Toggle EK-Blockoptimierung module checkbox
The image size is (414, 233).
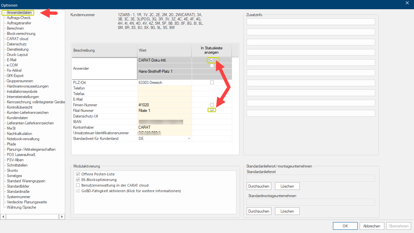click(78, 180)
